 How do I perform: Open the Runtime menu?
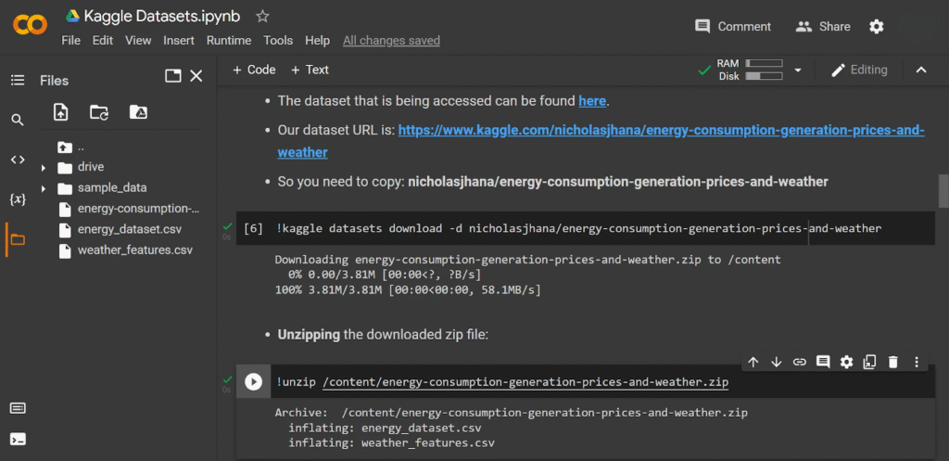click(x=229, y=41)
